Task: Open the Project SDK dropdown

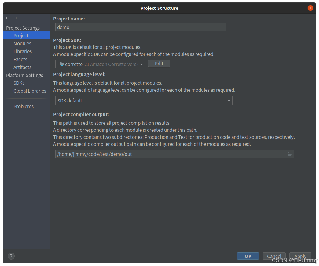Action: 141,64
